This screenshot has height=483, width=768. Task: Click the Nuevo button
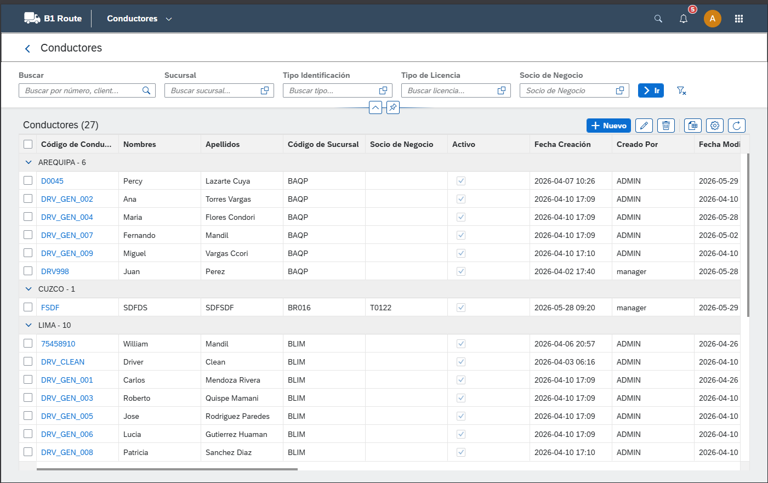(x=608, y=126)
